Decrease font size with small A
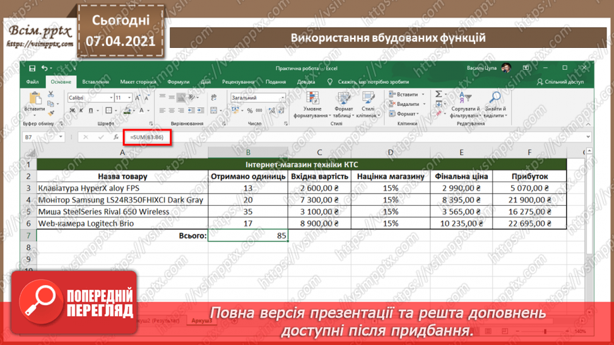The height and width of the screenshot is (345, 614). (147, 98)
